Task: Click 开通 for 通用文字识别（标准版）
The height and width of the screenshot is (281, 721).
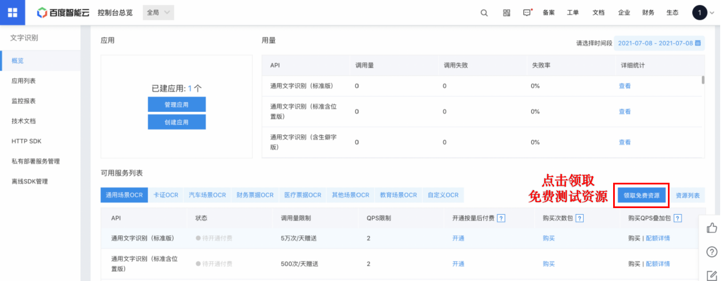Action: (x=458, y=238)
